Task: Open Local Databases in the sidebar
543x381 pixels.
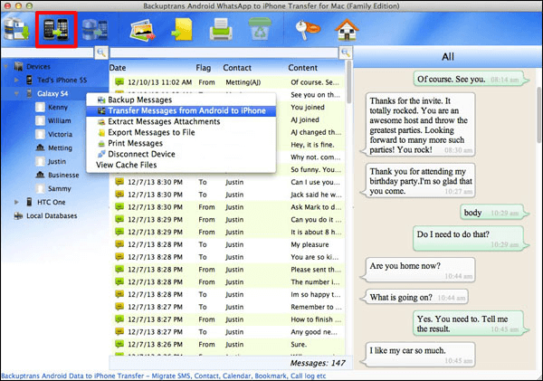Action: click(x=52, y=215)
